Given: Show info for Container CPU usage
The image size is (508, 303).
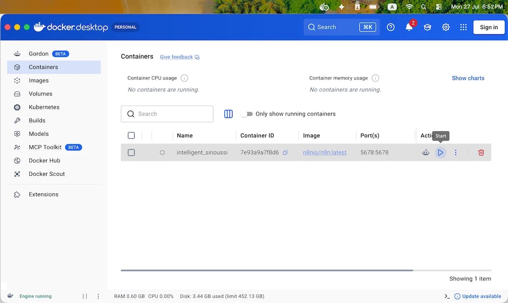Looking at the screenshot, I should point(184,78).
